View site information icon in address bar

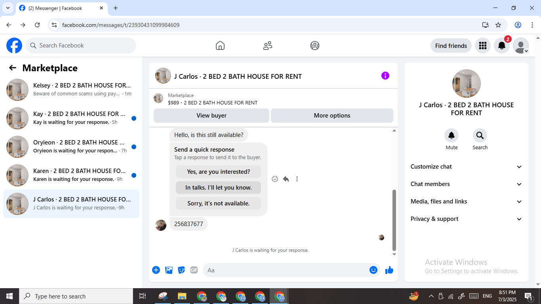pyautogui.click(x=55, y=25)
